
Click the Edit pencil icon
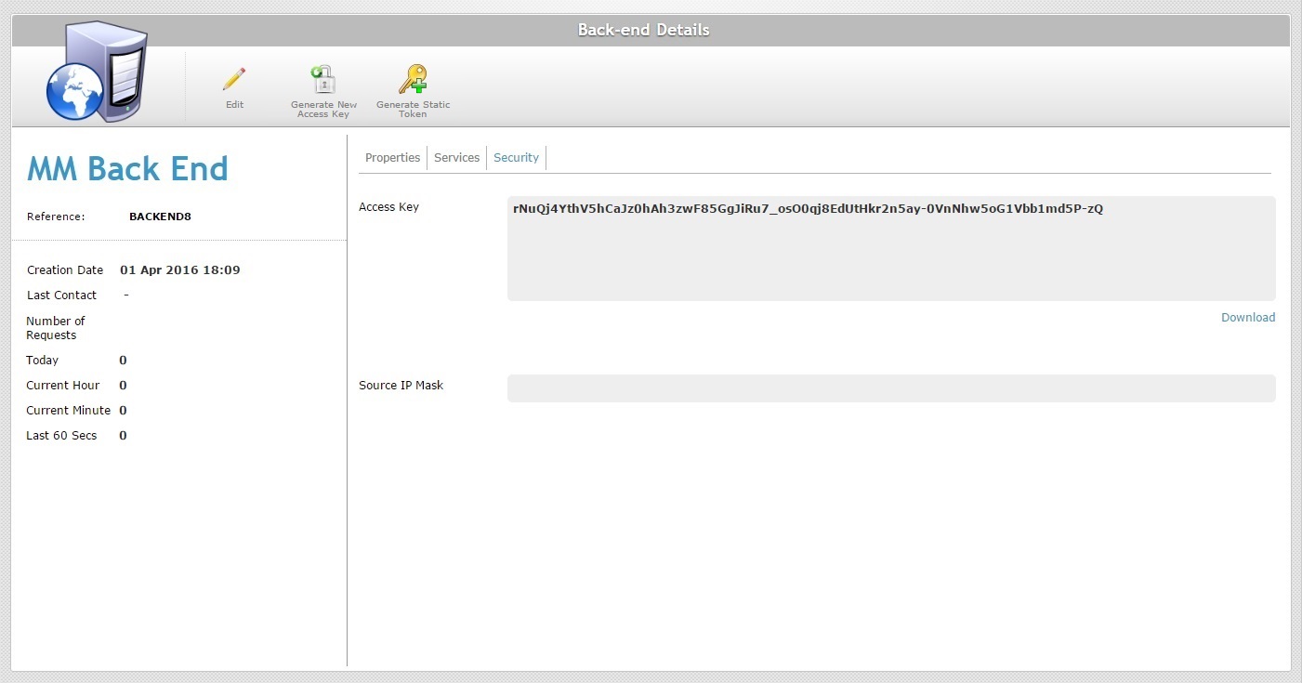pyautogui.click(x=234, y=80)
